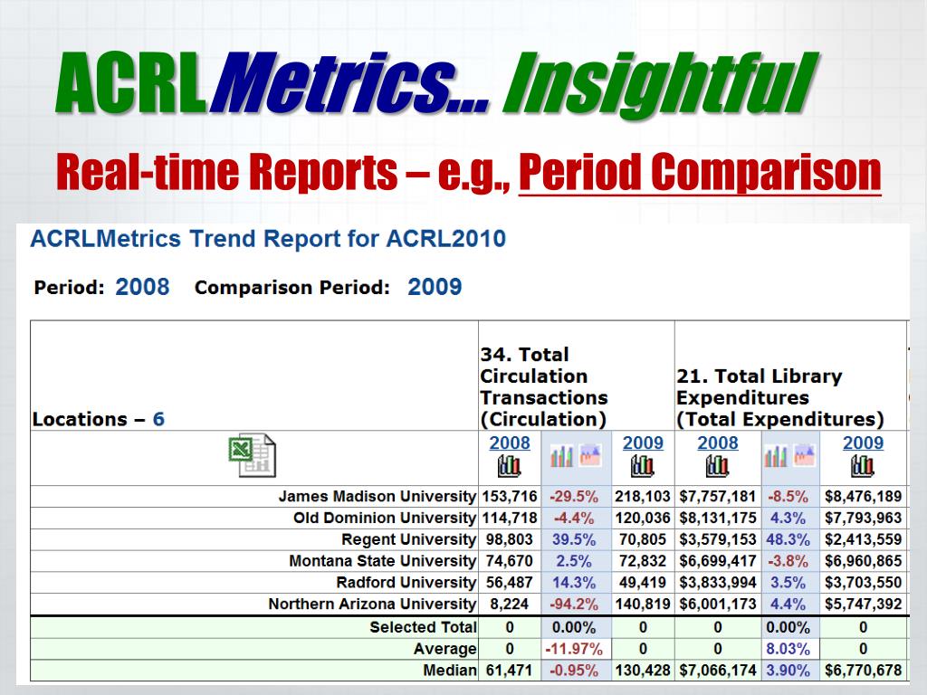Click Circulation comparison column-chart icon

[561, 456]
